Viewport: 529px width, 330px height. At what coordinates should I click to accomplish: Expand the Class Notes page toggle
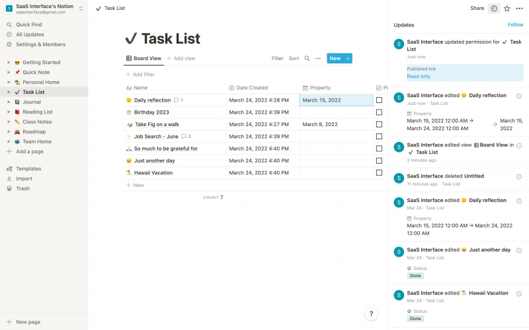9,122
